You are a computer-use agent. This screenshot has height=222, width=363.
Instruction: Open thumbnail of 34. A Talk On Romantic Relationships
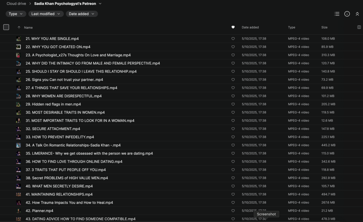point(18,145)
